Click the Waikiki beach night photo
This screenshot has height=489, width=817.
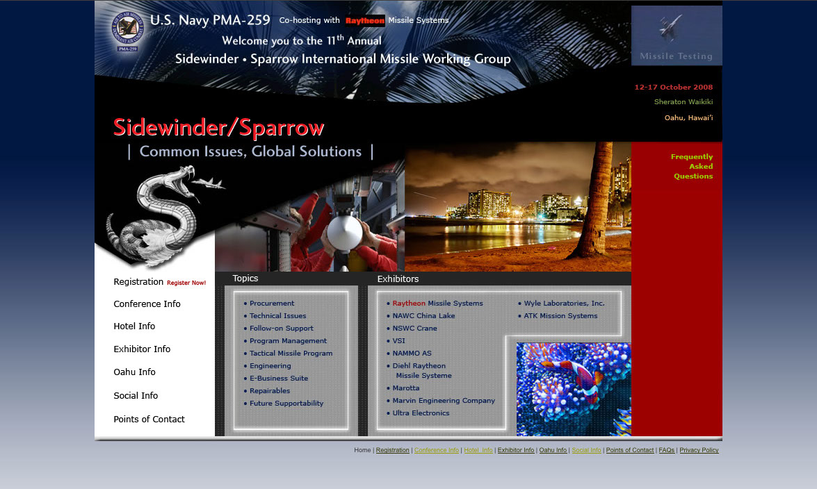pyautogui.click(x=518, y=206)
